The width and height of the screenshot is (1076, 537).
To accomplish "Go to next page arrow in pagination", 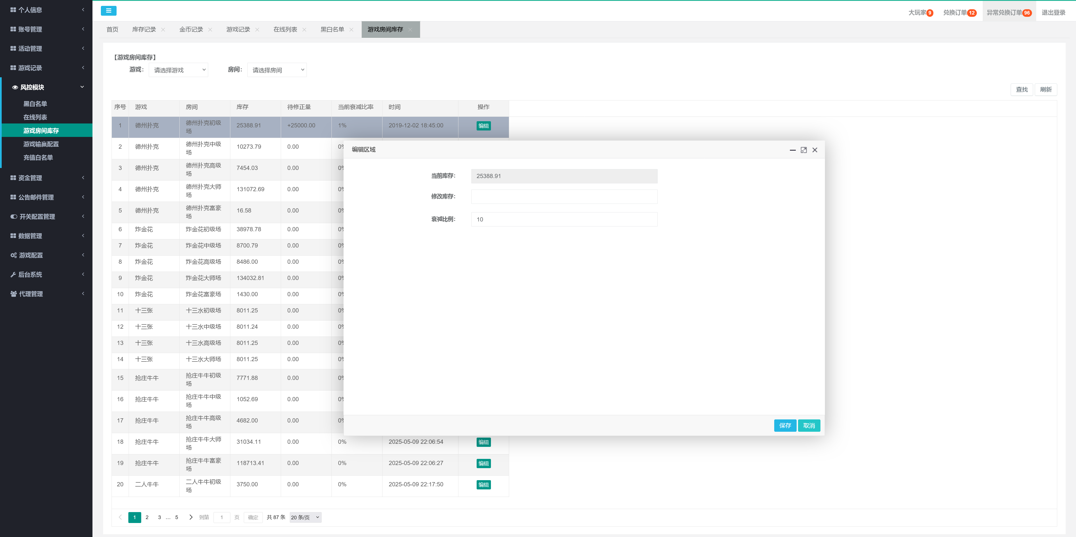I will tap(191, 517).
